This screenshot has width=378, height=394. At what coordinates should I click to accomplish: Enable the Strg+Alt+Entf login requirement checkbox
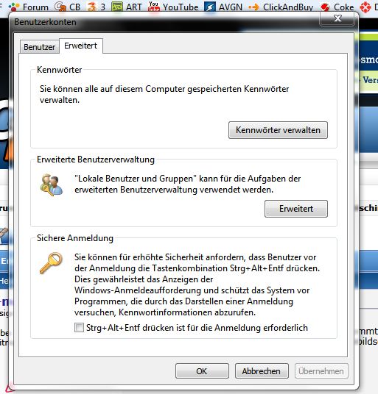[x=79, y=327]
